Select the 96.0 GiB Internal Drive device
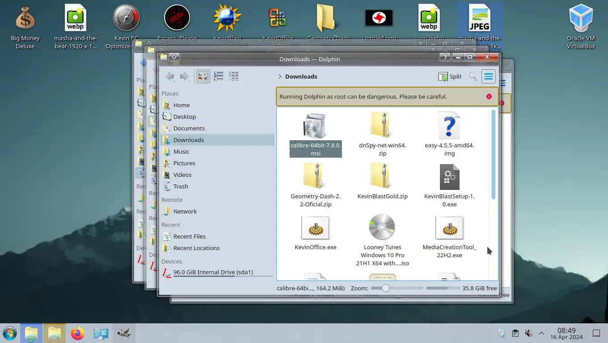 pos(217,272)
